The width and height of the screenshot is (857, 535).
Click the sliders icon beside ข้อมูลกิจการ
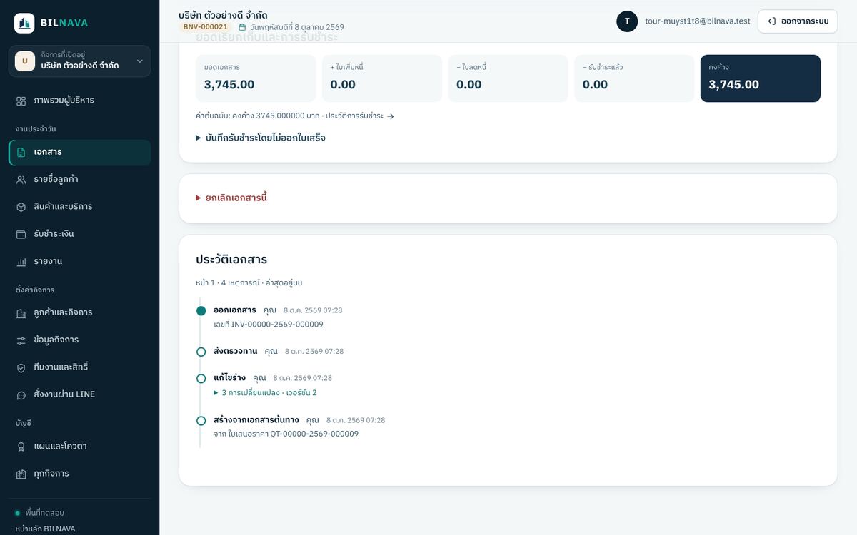21,340
